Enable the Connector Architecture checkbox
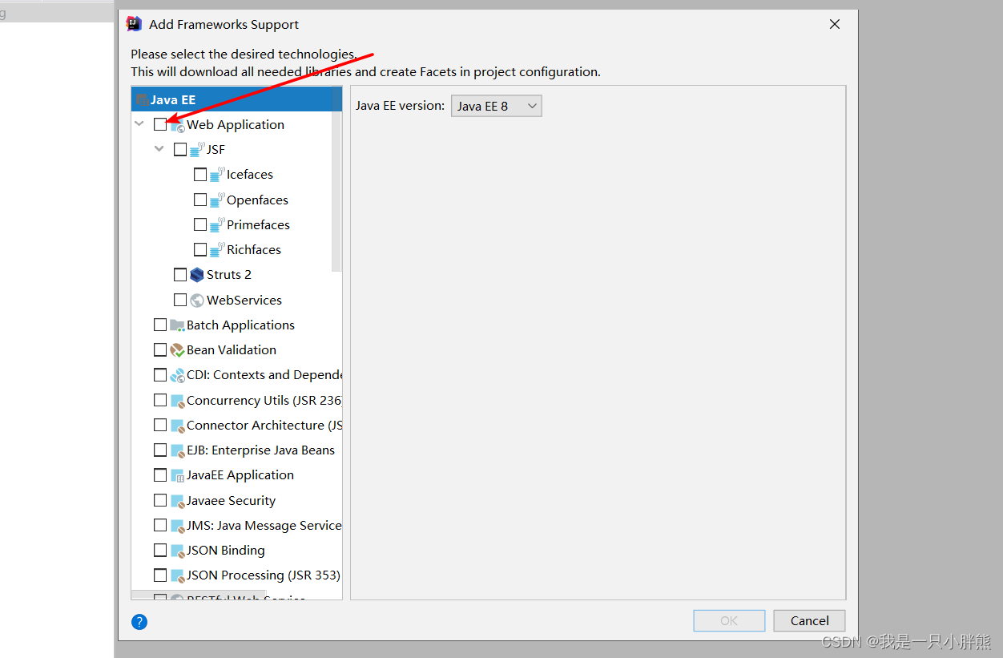1003x658 pixels. 160,425
